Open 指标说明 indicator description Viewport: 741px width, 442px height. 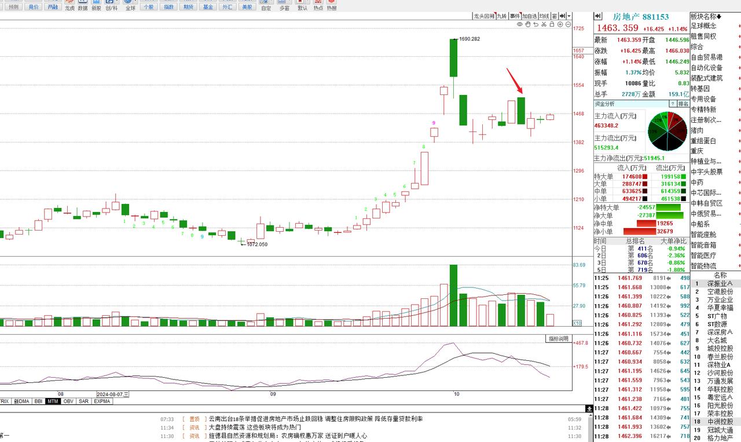tap(558, 339)
